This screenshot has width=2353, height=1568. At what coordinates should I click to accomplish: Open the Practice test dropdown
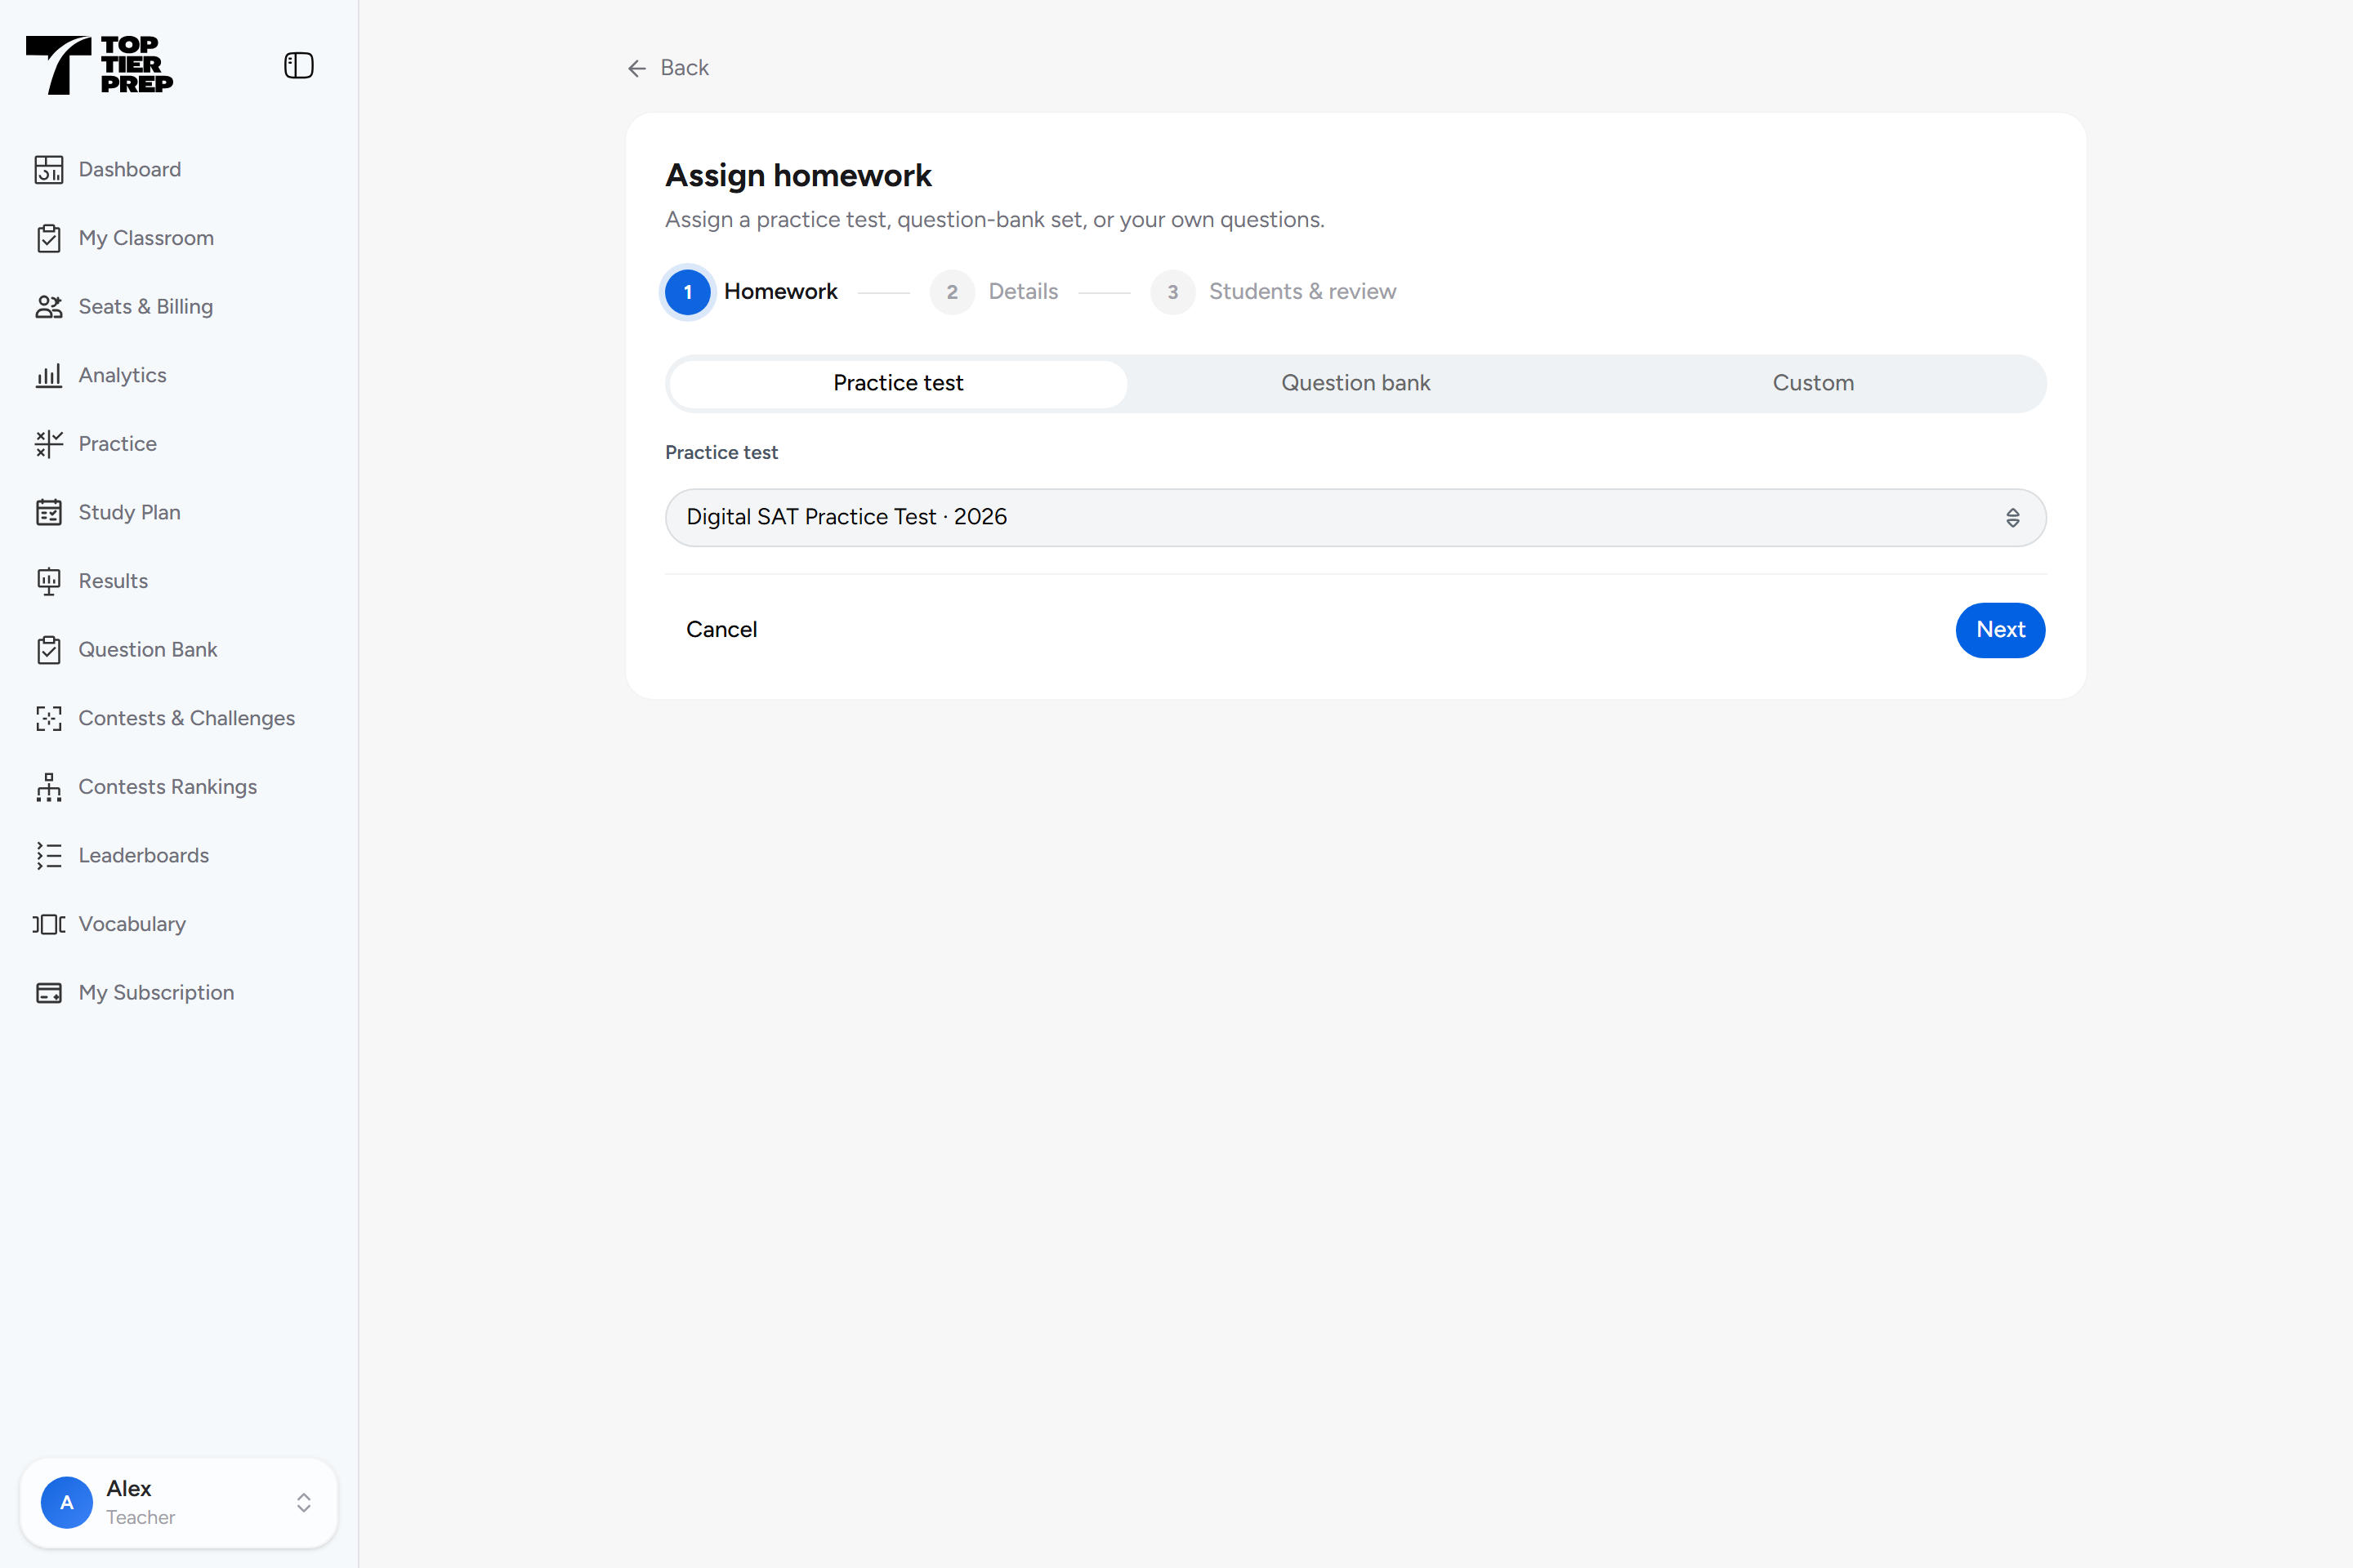[x=1355, y=518]
